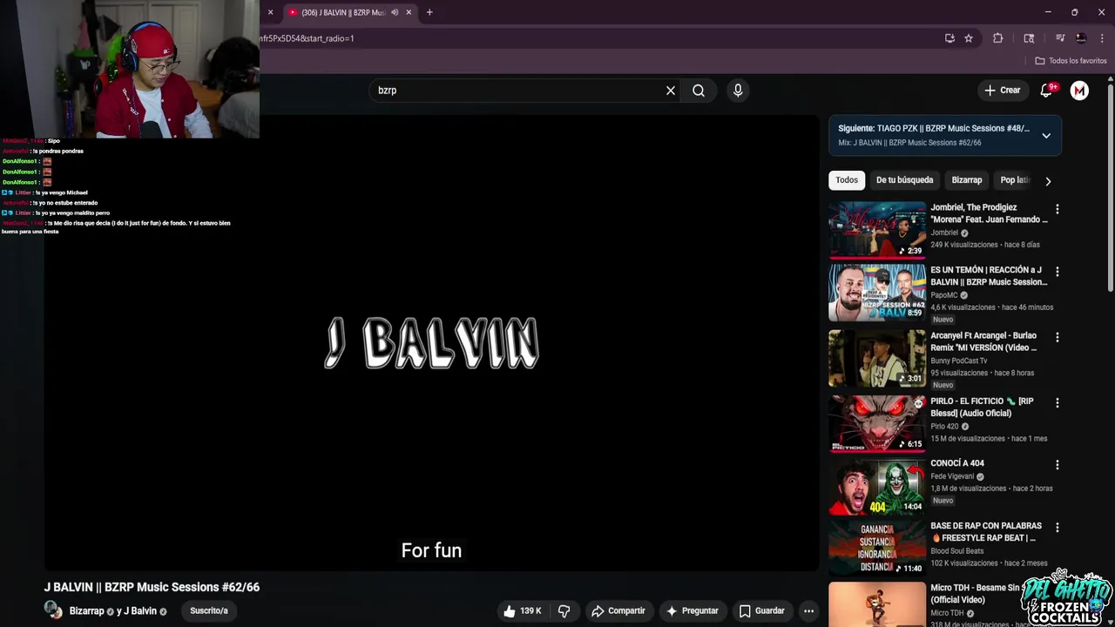The width and height of the screenshot is (1115, 627).
Task: Open options menu for CONOCÍ A 404 video
Action: 1058,465
